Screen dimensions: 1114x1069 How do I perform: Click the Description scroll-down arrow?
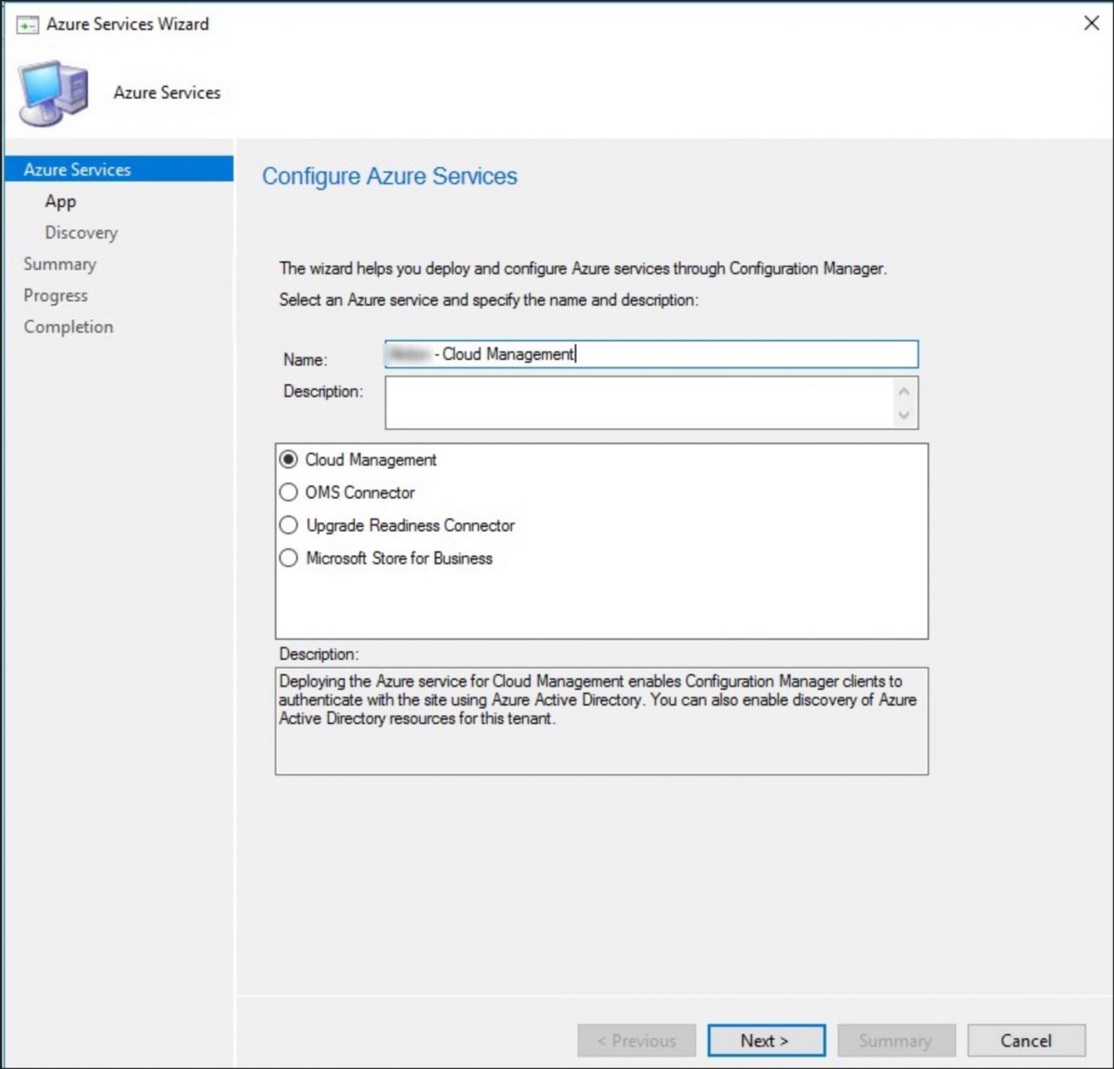[903, 415]
